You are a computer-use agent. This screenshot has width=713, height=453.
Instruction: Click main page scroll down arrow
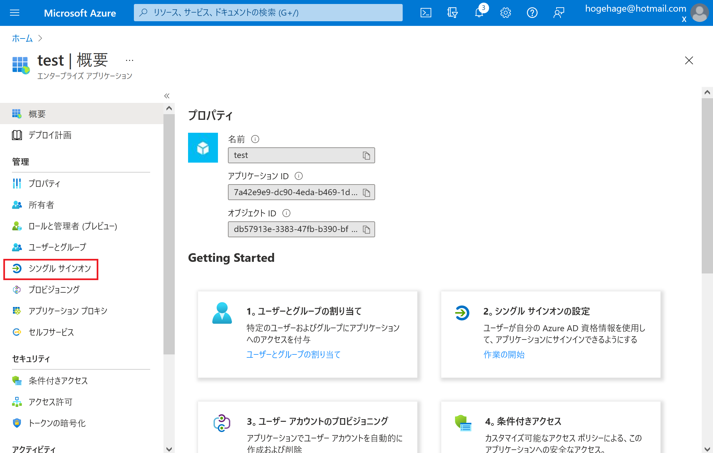coord(707,449)
